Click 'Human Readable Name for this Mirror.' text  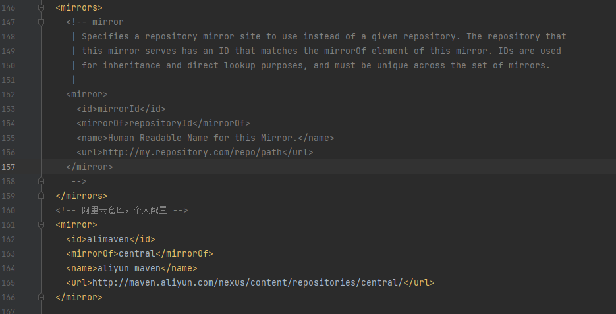coord(203,138)
